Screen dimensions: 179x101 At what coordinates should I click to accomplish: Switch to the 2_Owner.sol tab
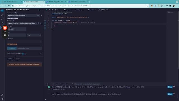click(68, 10)
